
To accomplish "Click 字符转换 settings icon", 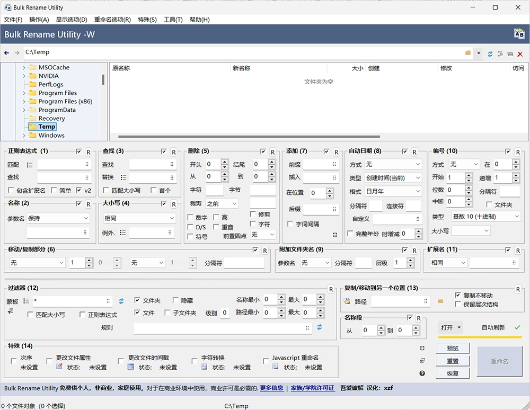I will click(x=204, y=367).
